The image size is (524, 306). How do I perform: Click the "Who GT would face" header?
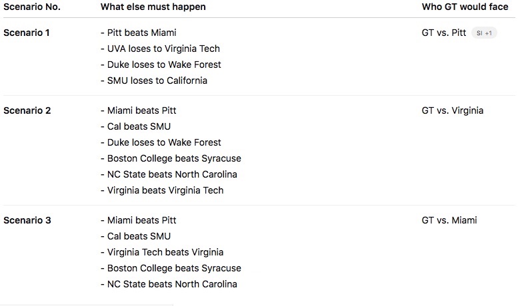(x=465, y=7)
